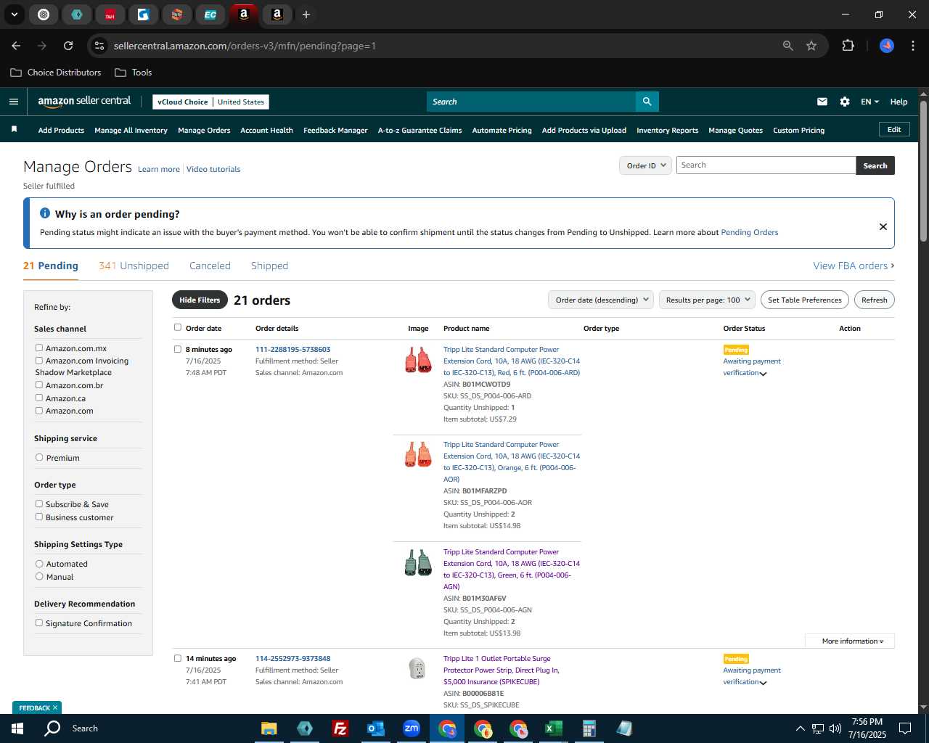Select order 111-2288195-5738603 checkbox
Viewport: 929px width, 743px height.
pos(178,349)
